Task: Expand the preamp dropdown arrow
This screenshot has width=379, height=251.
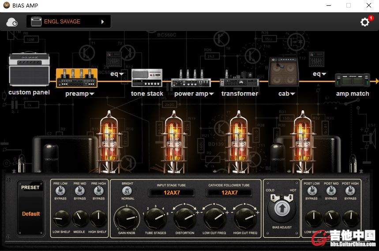Action: click(x=92, y=94)
